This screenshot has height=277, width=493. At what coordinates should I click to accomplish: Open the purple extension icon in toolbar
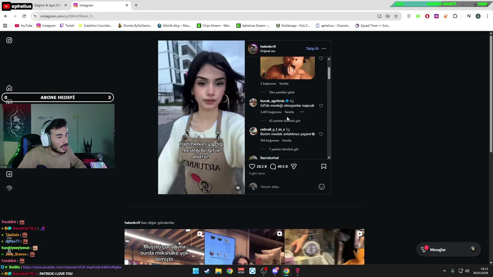(436, 16)
